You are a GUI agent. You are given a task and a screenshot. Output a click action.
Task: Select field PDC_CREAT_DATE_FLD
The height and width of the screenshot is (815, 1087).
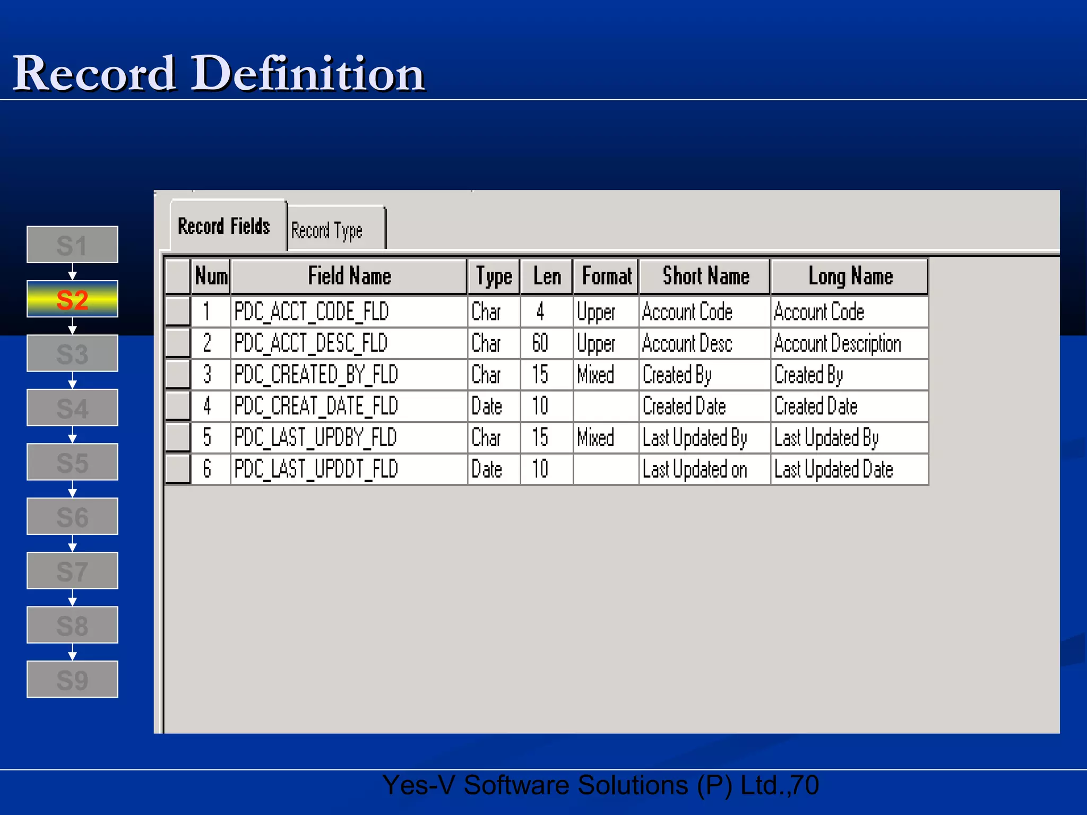click(349, 406)
